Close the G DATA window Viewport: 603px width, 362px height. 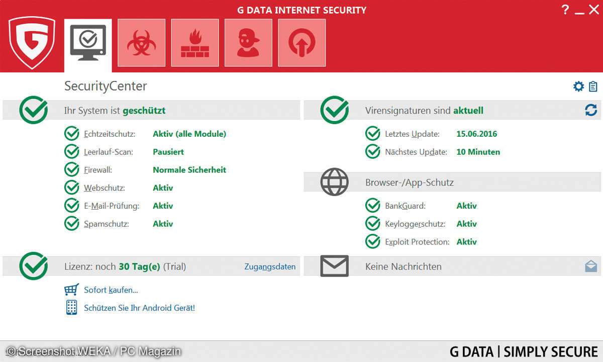coord(593,9)
